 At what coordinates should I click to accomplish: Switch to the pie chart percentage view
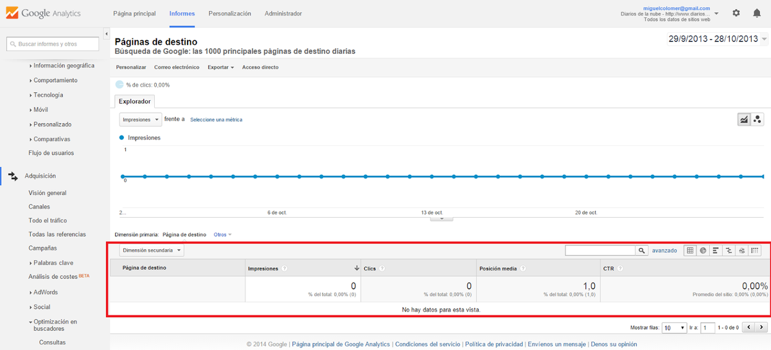703,250
